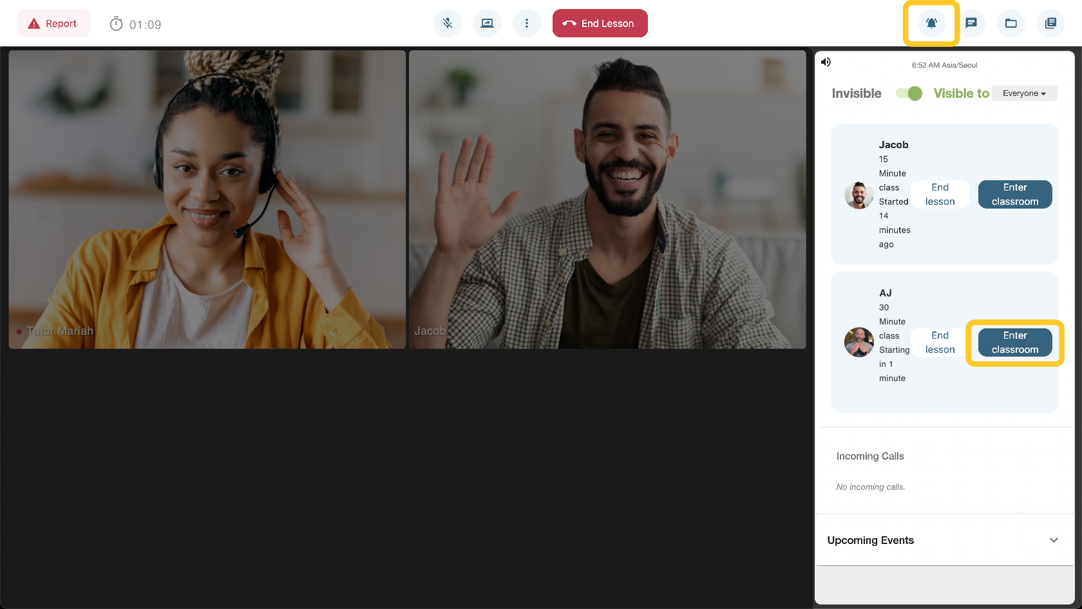The width and height of the screenshot is (1082, 609).
Task: Click Enter classroom for Jacob
Action: tap(1015, 194)
